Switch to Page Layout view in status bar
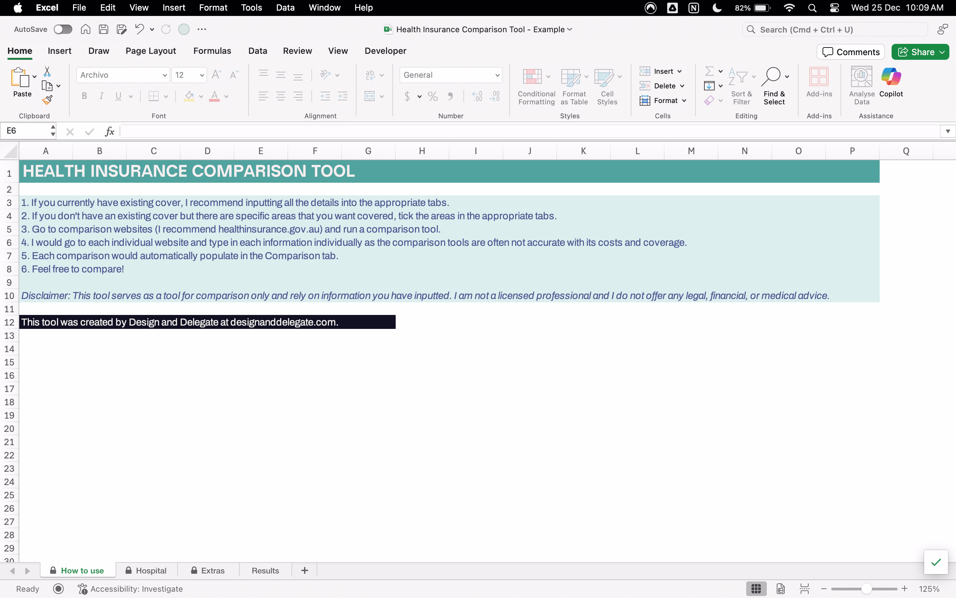 [781, 588]
